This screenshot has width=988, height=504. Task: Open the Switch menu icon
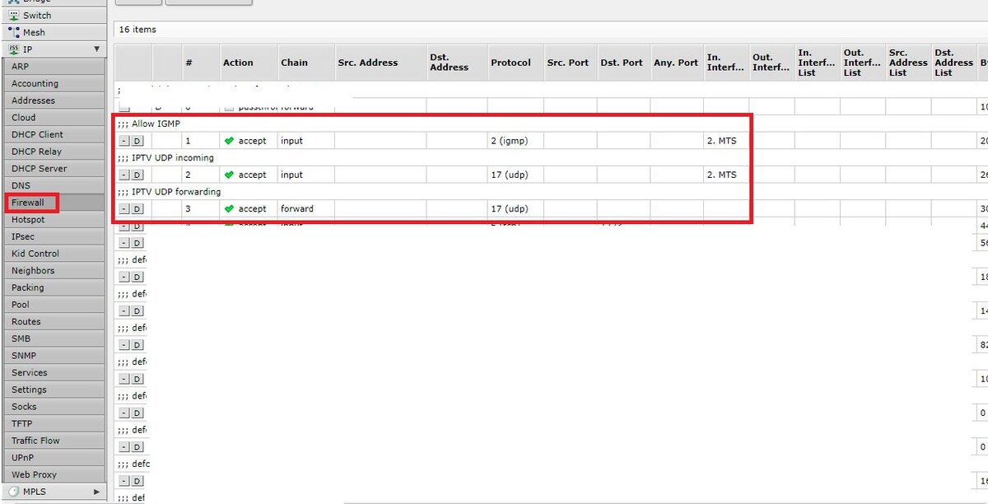click(14, 15)
